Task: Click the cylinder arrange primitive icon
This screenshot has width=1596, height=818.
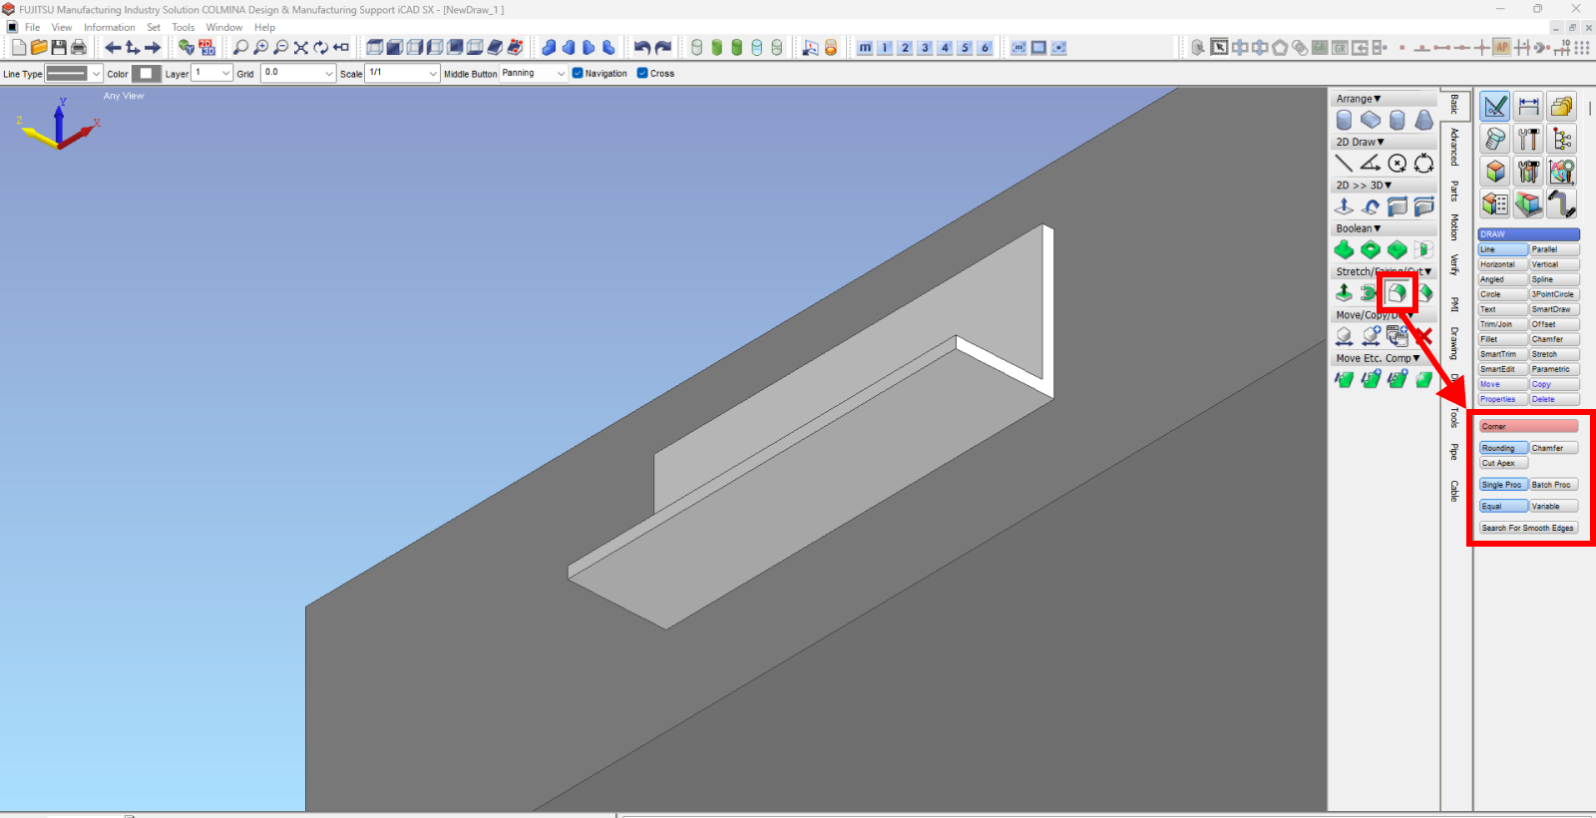Action: [1344, 121]
